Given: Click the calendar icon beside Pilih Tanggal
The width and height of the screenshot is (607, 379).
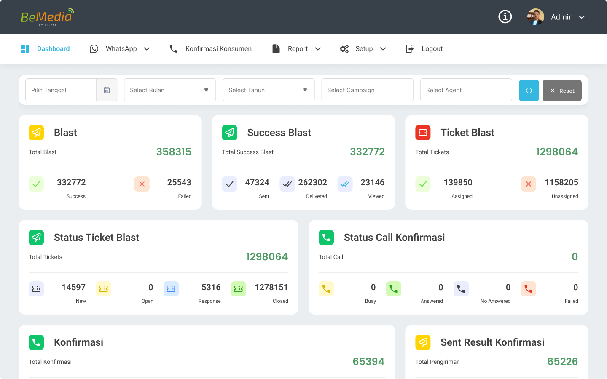Looking at the screenshot, I should point(107,90).
